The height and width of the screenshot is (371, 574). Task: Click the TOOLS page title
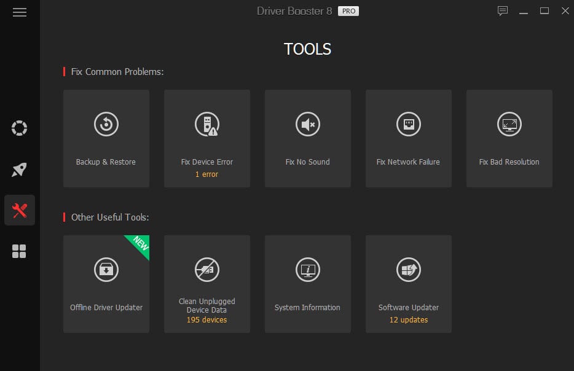pos(307,49)
